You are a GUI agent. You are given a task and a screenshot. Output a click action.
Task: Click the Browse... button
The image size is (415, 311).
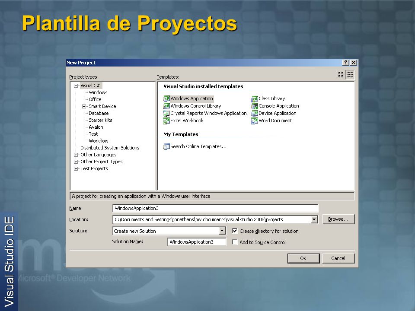coord(338,219)
